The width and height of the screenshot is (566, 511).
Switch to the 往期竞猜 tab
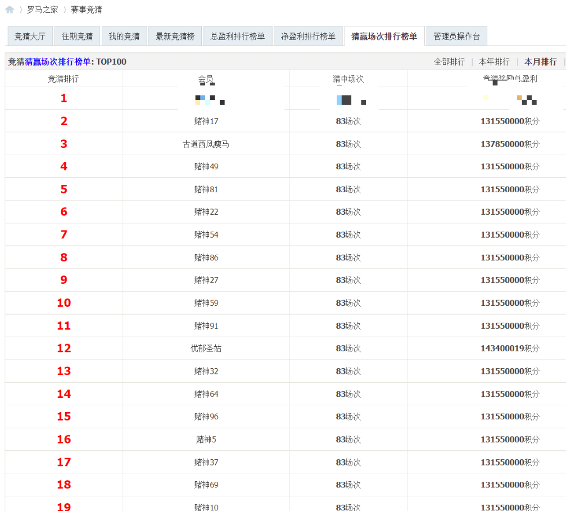coord(77,37)
